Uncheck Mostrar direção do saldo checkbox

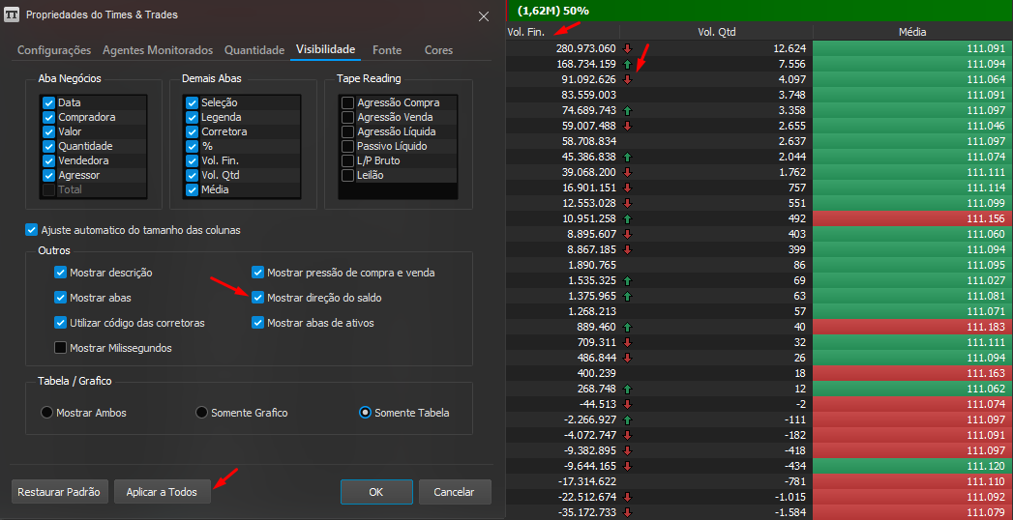click(257, 298)
